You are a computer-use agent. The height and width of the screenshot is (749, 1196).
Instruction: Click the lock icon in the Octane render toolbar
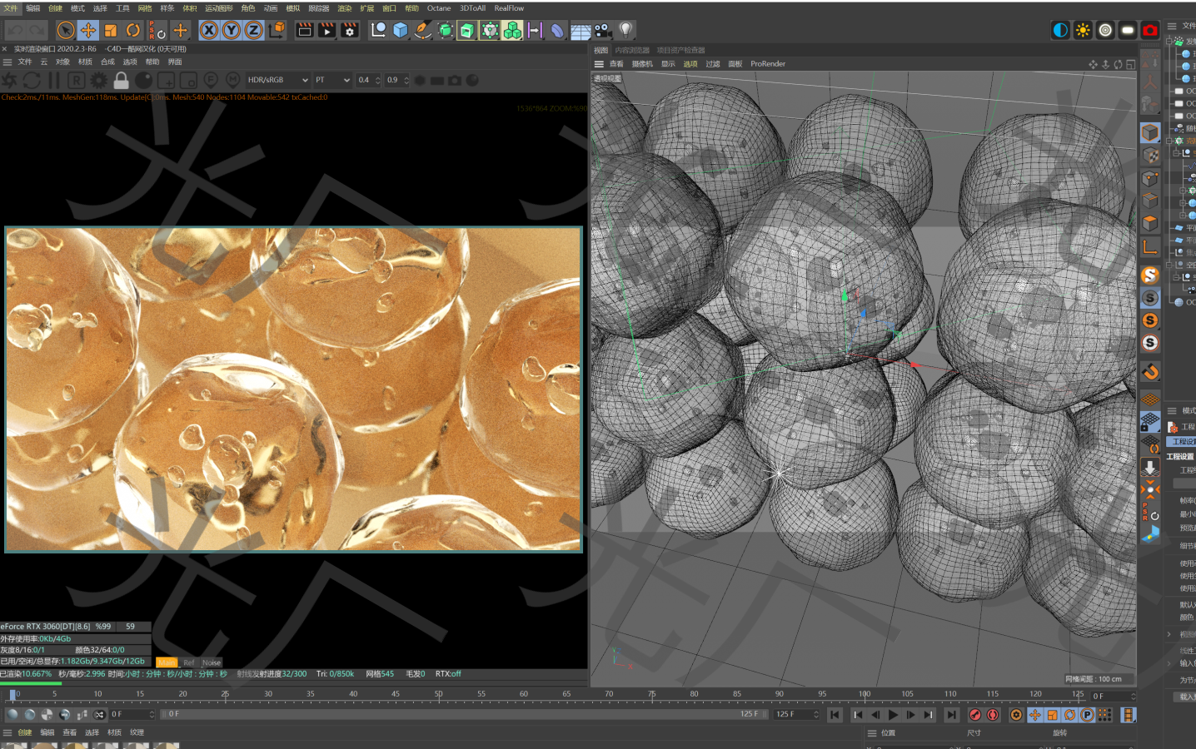coord(122,80)
